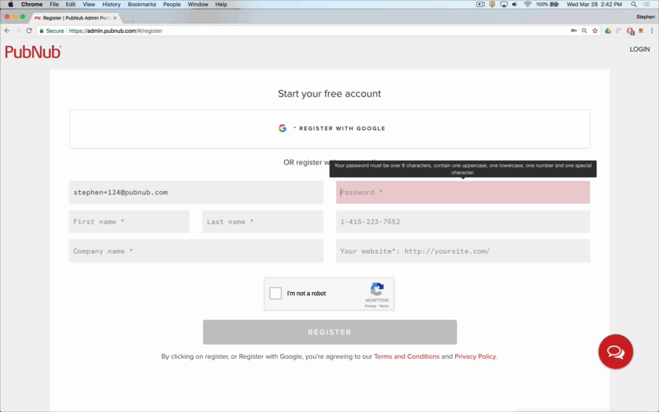Click the date and time in menu bar
The image size is (659, 412).
tap(595, 4)
